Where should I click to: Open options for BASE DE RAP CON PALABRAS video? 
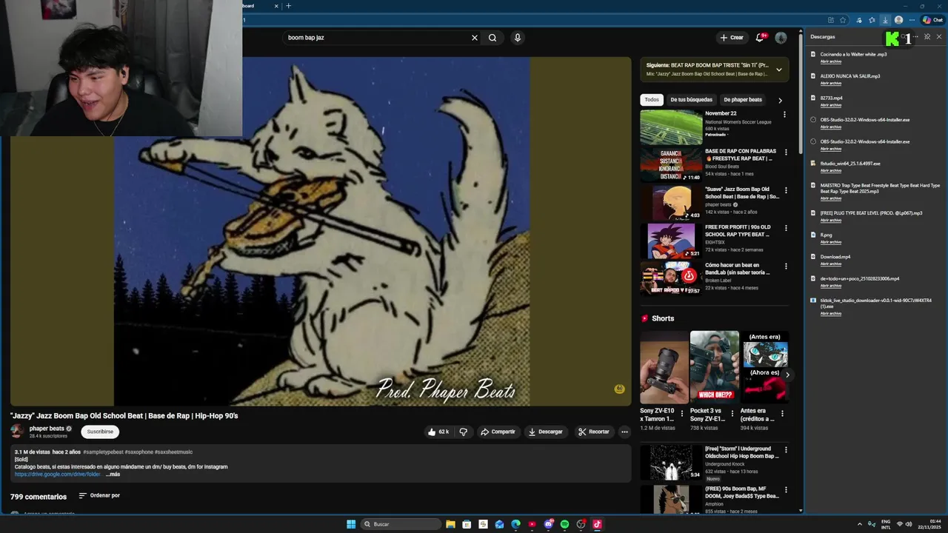tap(785, 152)
